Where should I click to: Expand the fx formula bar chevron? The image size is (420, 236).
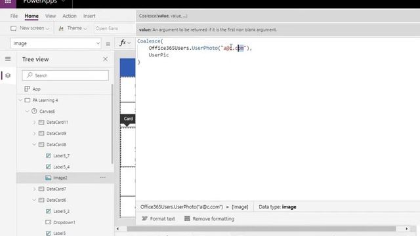pos(129,43)
